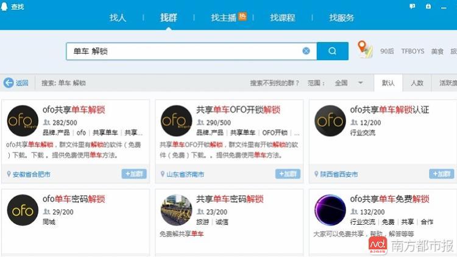Sort results by 人数
The image size is (457, 257).
pos(417,83)
